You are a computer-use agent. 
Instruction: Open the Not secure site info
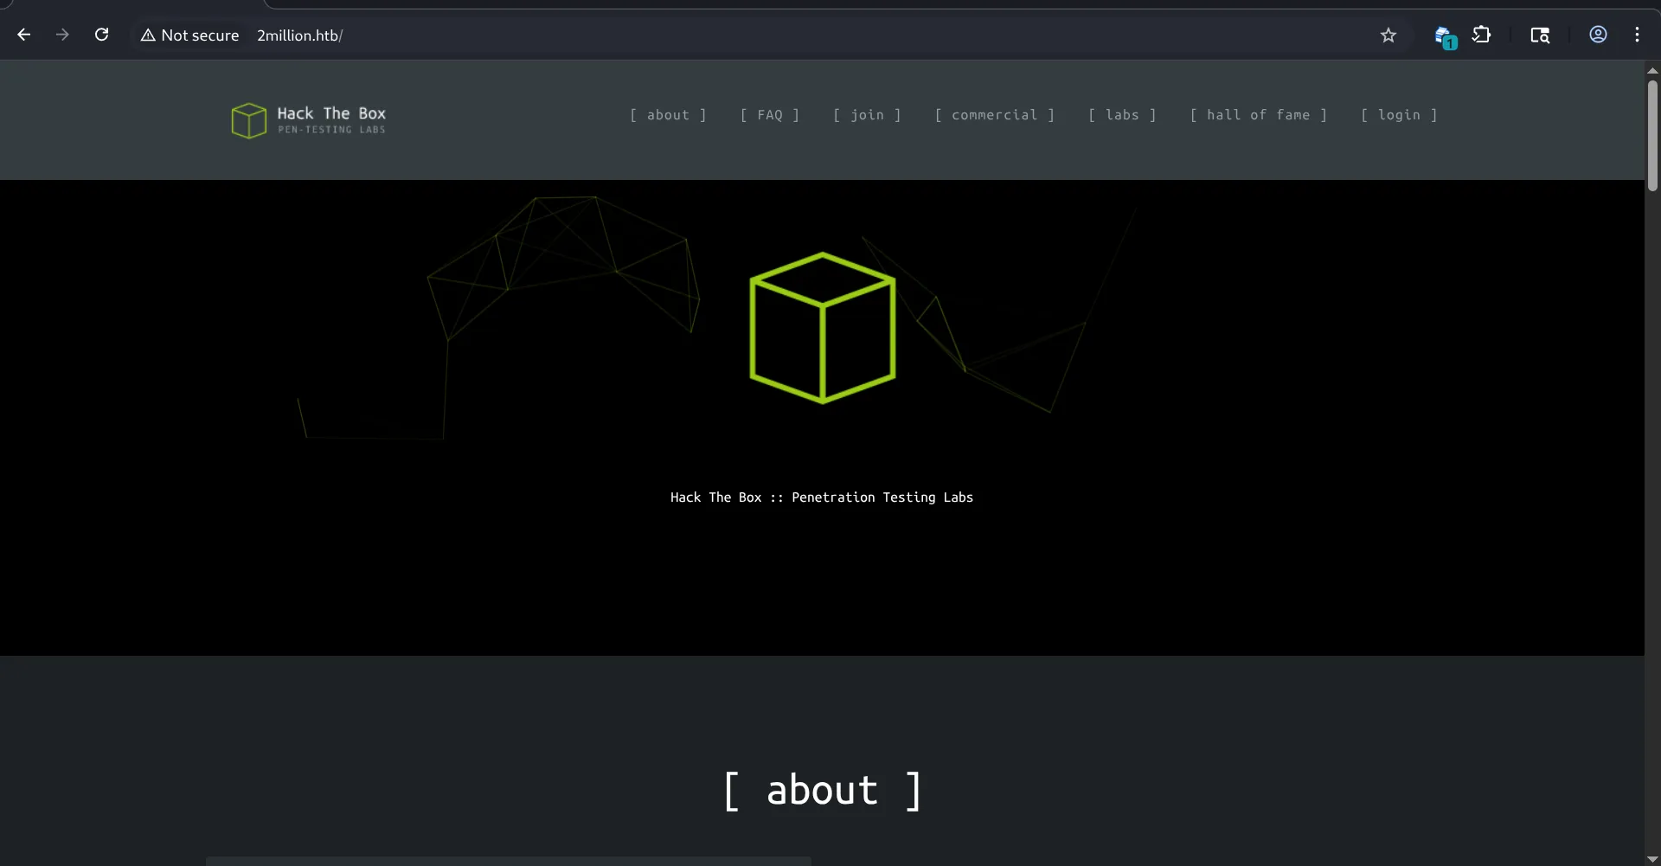(x=190, y=35)
